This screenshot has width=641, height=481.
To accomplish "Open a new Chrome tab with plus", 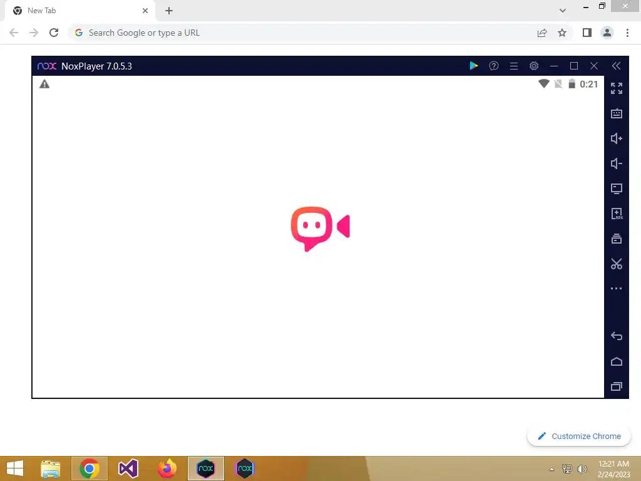I will click(x=169, y=11).
